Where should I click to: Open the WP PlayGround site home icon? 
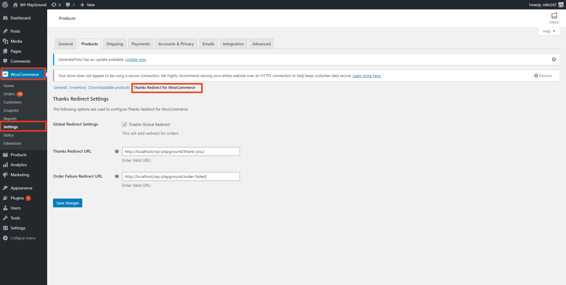click(x=15, y=5)
